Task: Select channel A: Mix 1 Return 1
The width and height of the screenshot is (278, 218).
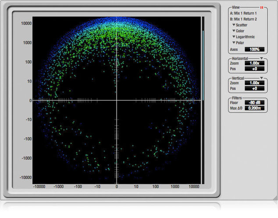Action: click(x=243, y=13)
